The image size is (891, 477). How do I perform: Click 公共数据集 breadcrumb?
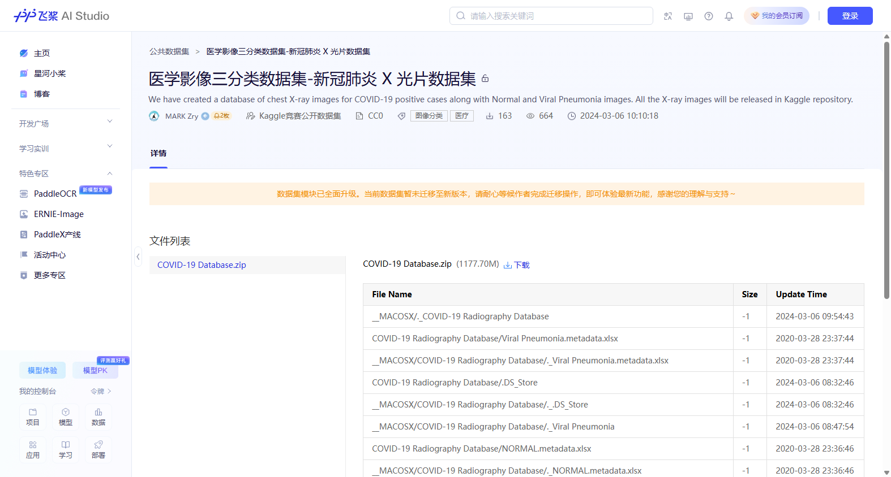[169, 51]
